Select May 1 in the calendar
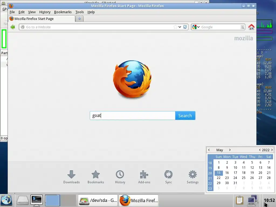The height and width of the screenshot is (207, 276). (x=219, y=163)
